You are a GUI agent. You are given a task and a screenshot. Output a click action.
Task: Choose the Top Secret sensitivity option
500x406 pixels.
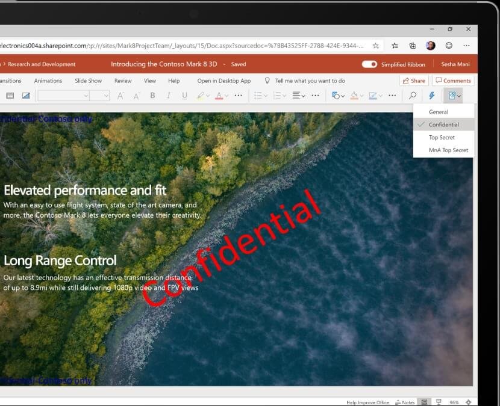(442, 138)
